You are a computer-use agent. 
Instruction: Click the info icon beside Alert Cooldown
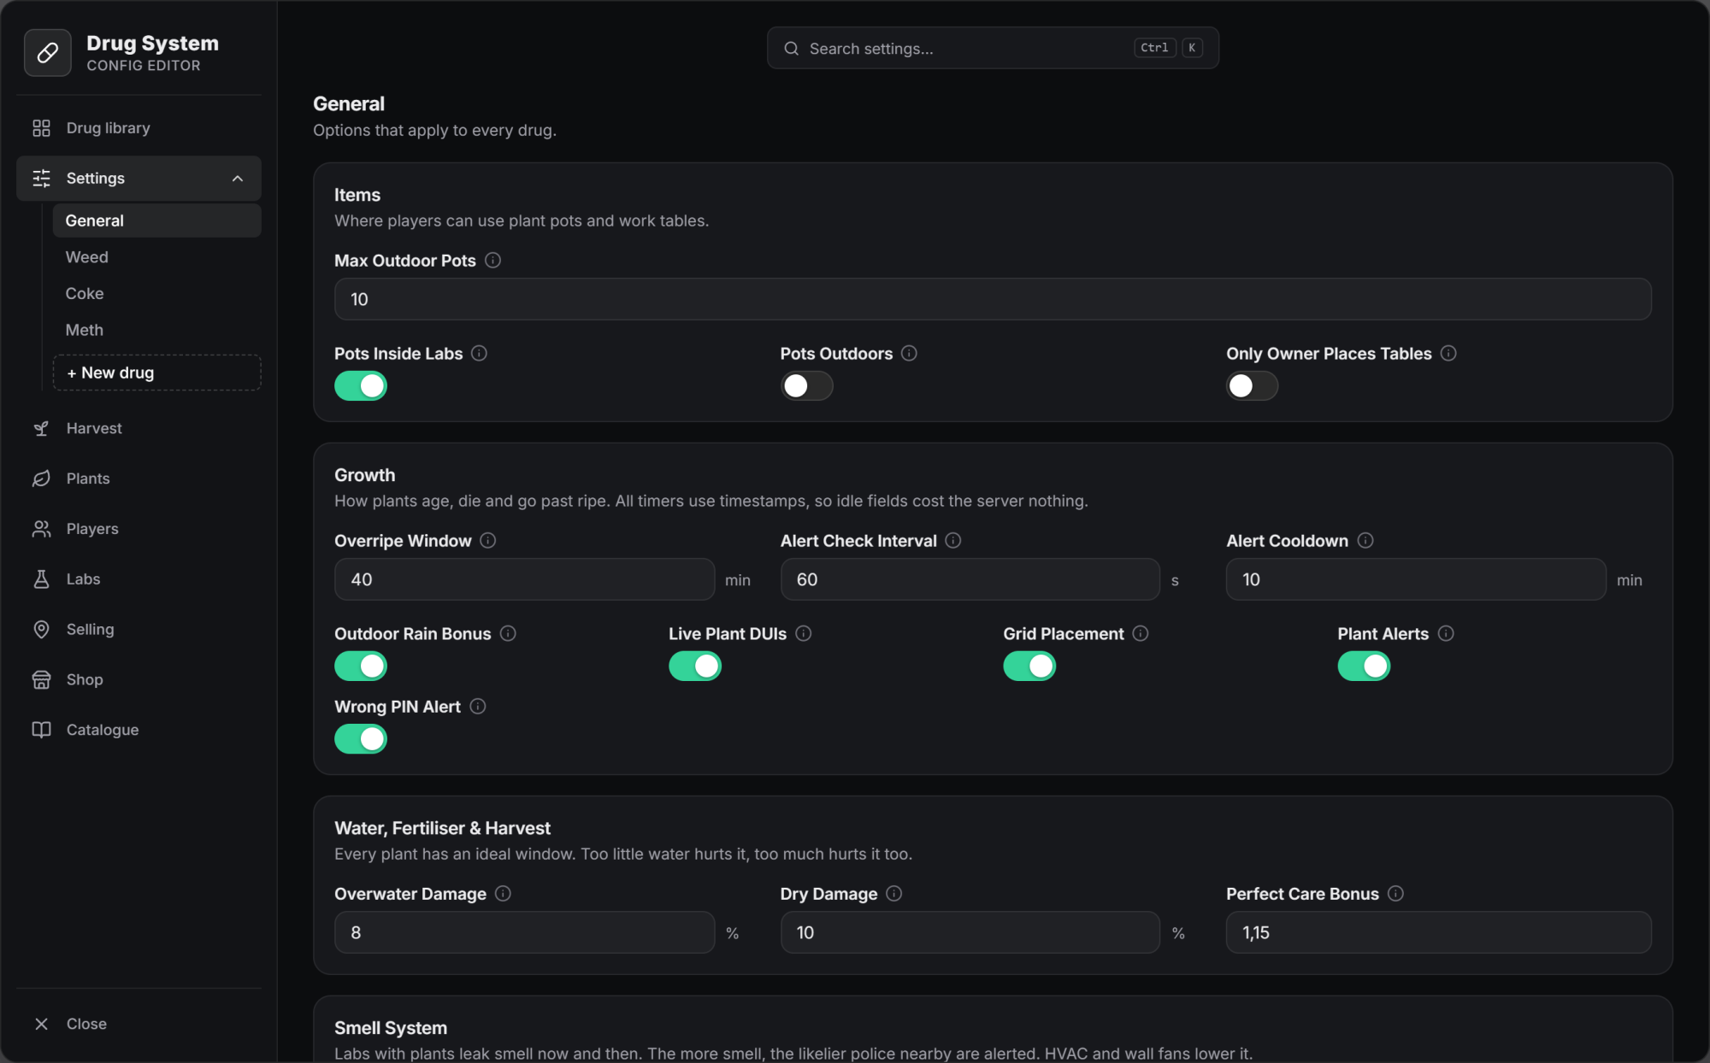point(1365,540)
